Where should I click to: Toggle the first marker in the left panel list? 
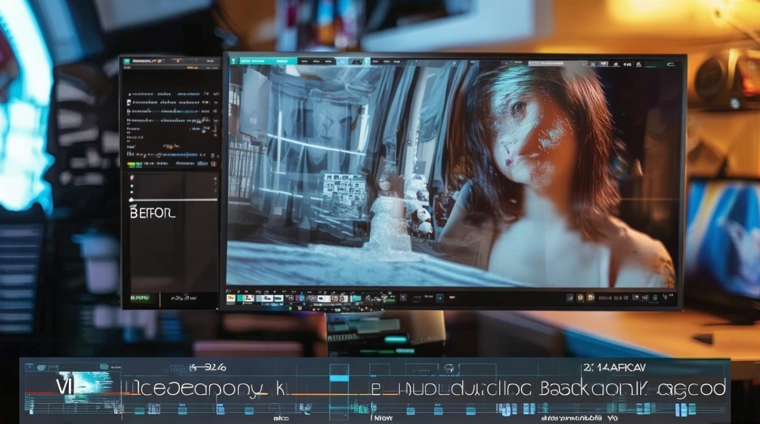(129, 94)
